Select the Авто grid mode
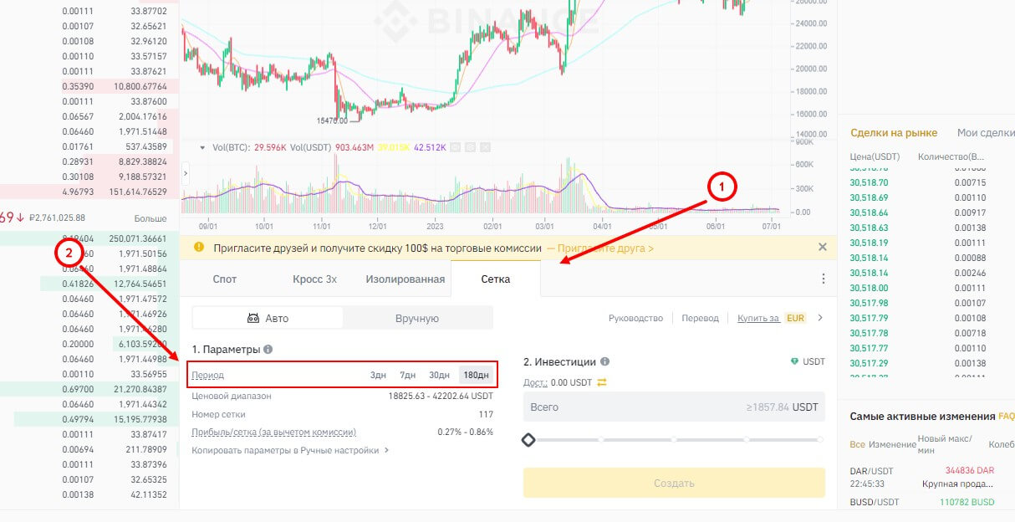The image size is (1015, 522). pos(268,318)
